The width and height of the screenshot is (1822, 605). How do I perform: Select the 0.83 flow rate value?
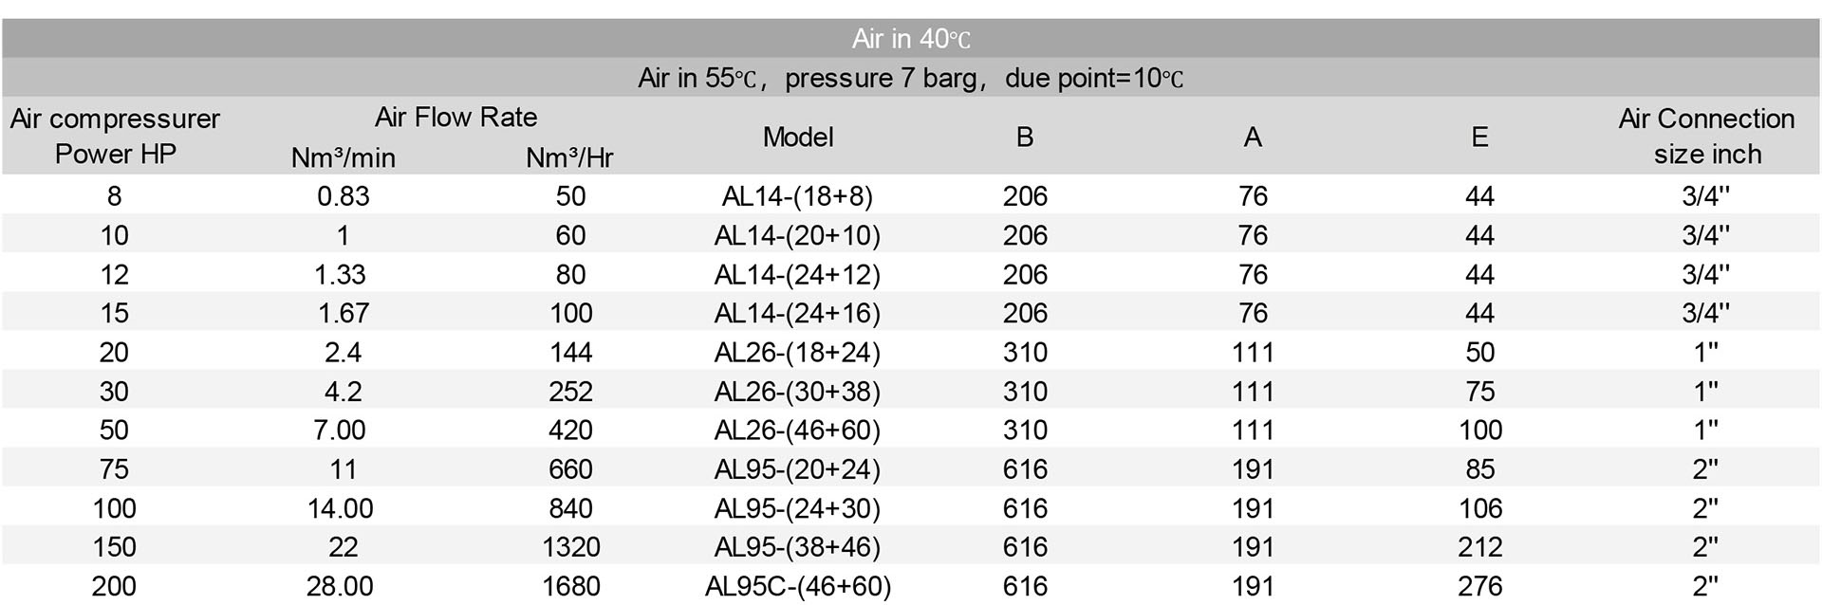343,196
